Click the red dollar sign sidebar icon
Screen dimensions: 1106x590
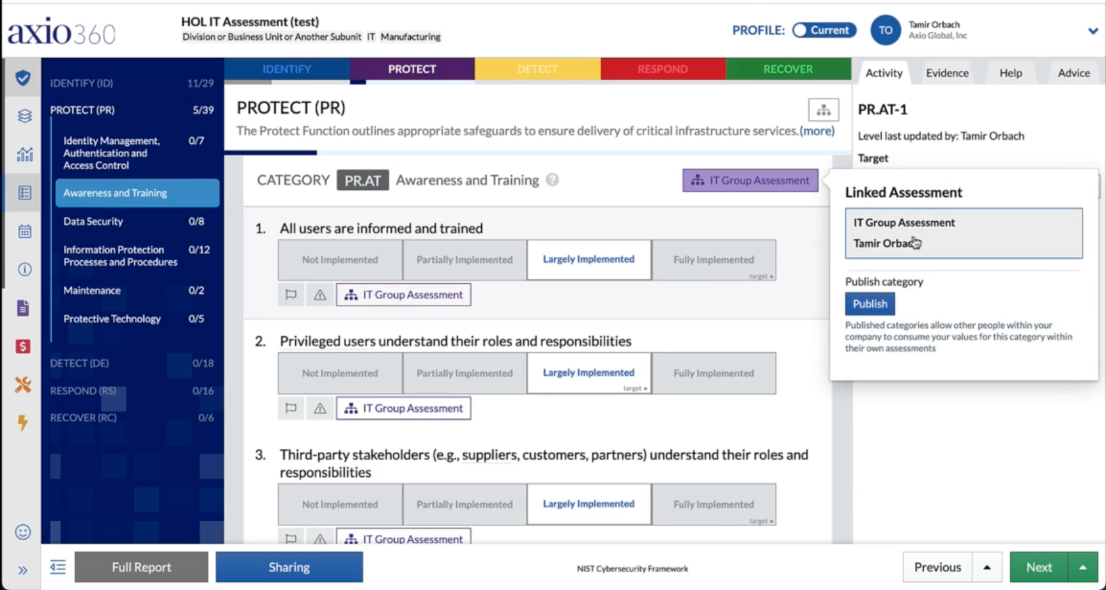pos(23,346)
